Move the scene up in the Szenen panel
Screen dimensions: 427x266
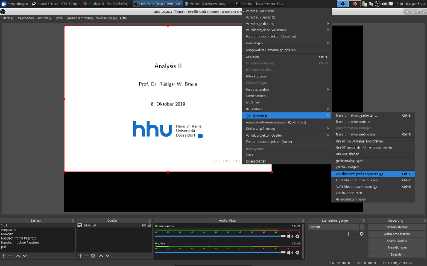[x=18, y=256]
